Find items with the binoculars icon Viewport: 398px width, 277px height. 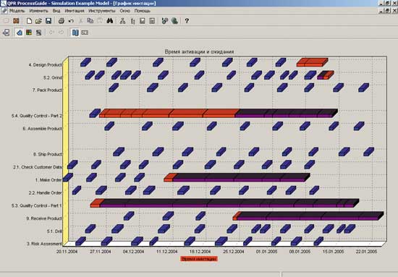click(x=110, y=21)
